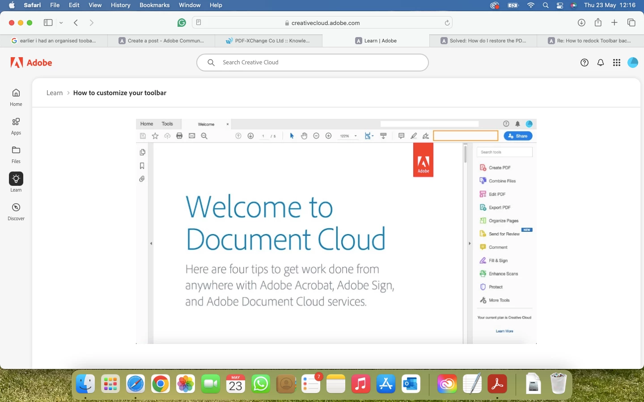Open Apps in Adobe sidebar
The width and height of the screenshot is (644, 402).
click(16, 126)
